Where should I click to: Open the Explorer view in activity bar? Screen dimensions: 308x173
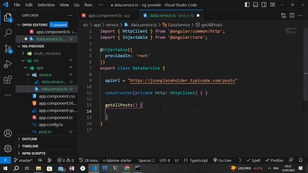coord(8,18)
